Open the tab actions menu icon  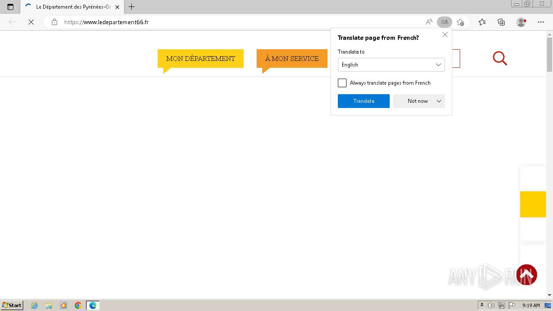[10, 7]
